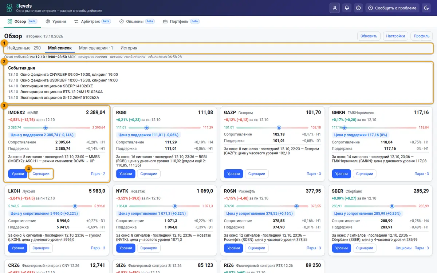The image size is (437, 273).
Task: Click Уровни button on IMOEX2 card
Action: 18,174
